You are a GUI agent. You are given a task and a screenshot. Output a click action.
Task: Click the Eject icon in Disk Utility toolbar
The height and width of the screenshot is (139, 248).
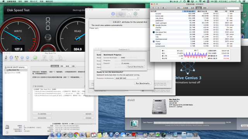(x=28, y=58)
